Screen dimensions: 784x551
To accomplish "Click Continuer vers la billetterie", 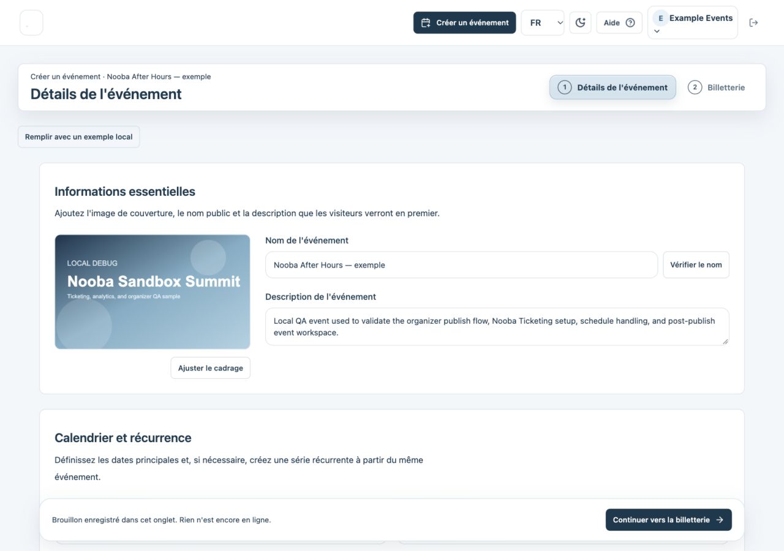I will 669,520.
